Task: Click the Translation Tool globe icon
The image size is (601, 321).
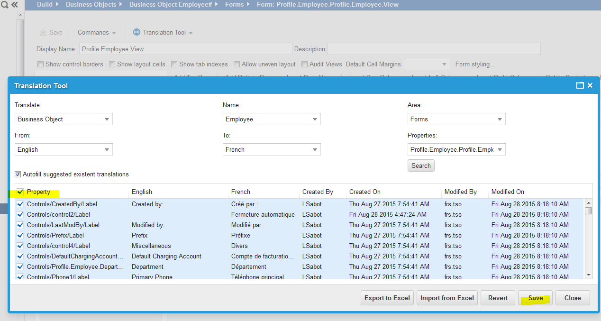Action: coord(137,32)
